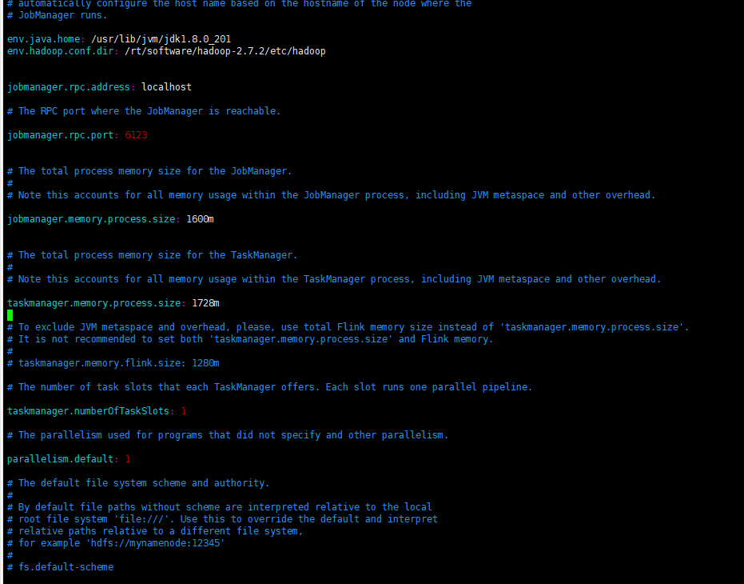Click the jobmanager.rpc.port key name

tap(60, 134)
